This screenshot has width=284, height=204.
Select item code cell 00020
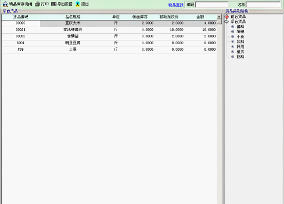click(21, 23)
